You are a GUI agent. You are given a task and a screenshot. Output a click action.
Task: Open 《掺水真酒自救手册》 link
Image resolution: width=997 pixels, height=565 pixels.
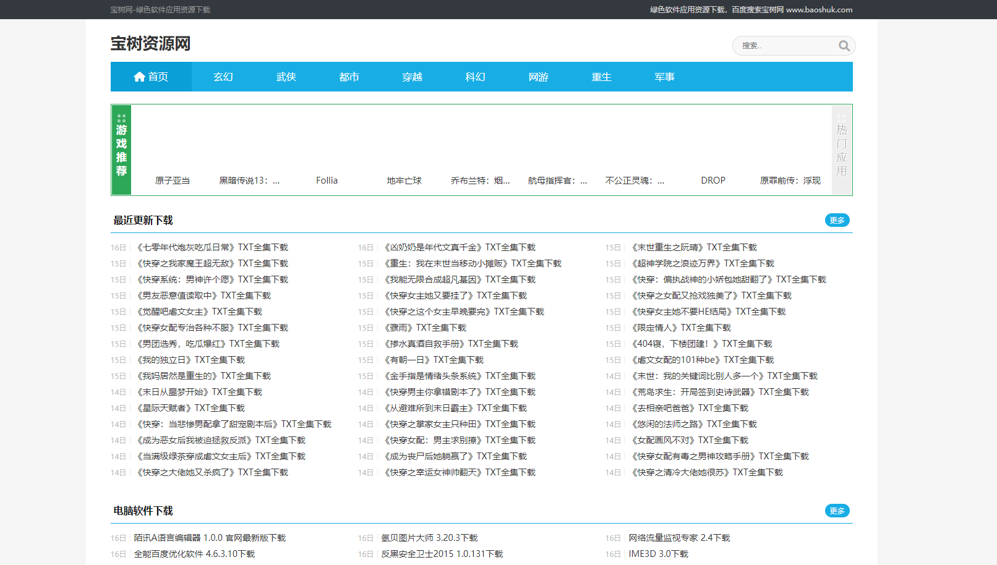[x=450, y=344]
